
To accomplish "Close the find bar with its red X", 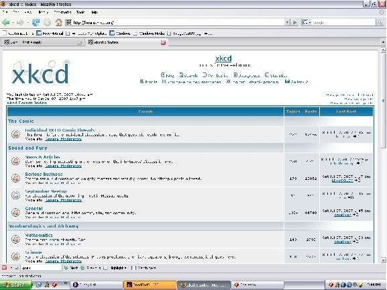I will point(4,268).
